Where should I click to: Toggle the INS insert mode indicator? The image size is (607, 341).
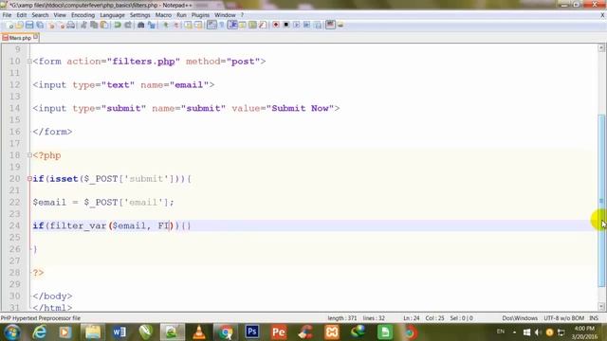[x=594, y=318]
